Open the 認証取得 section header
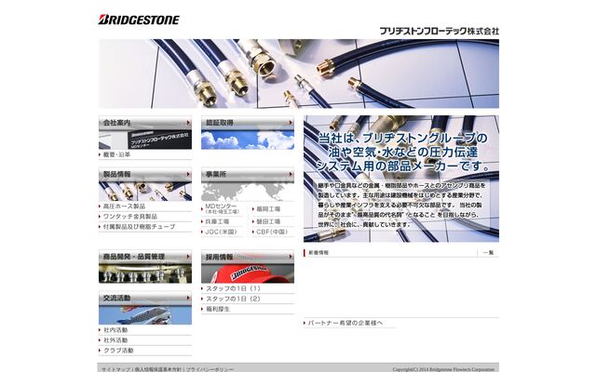This screenshot has height=372, width=596. [x=248, y=123]
